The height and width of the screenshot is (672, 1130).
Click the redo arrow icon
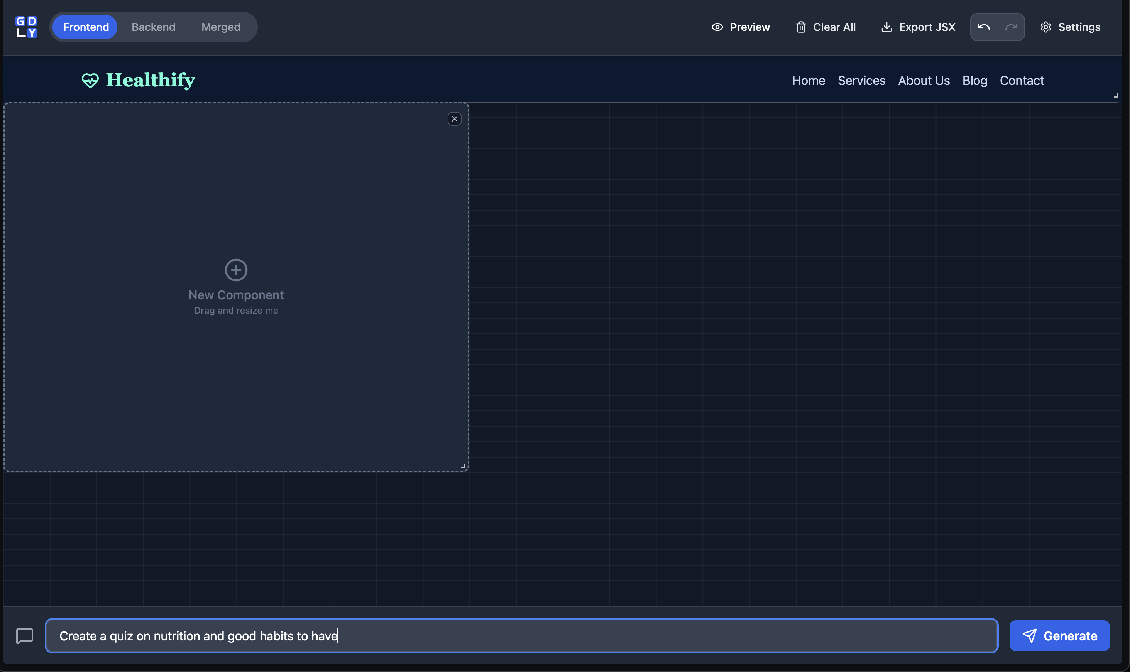coord(1011,27)
